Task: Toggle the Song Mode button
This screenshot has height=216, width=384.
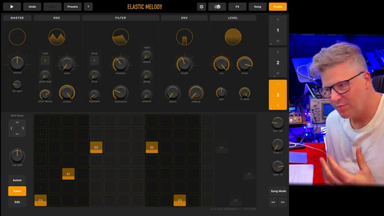Action: [278, 191]
